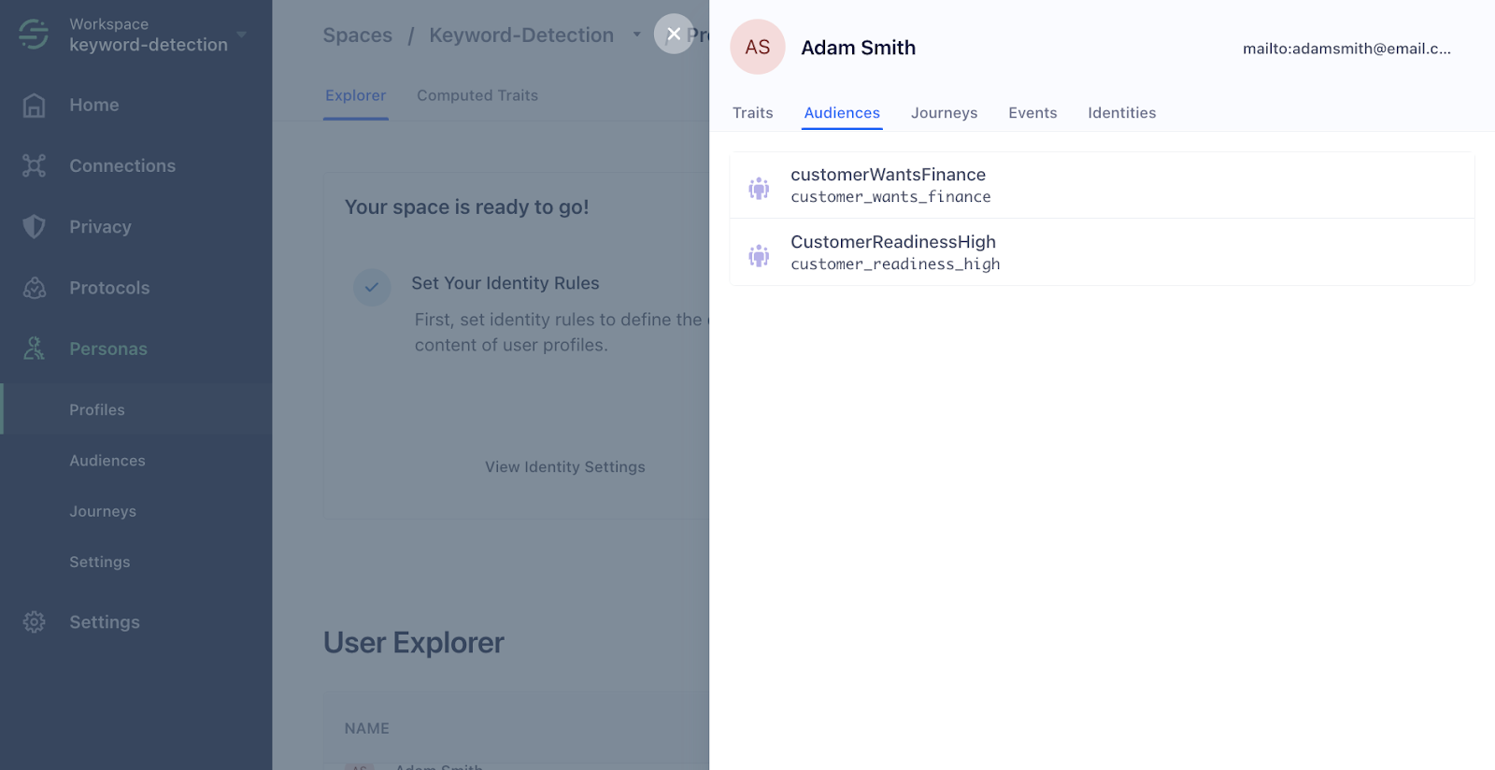Screen dimensions: 1495x770
Task: Click the customer_readiness_high key text
Action: click(x=895, y=264)
